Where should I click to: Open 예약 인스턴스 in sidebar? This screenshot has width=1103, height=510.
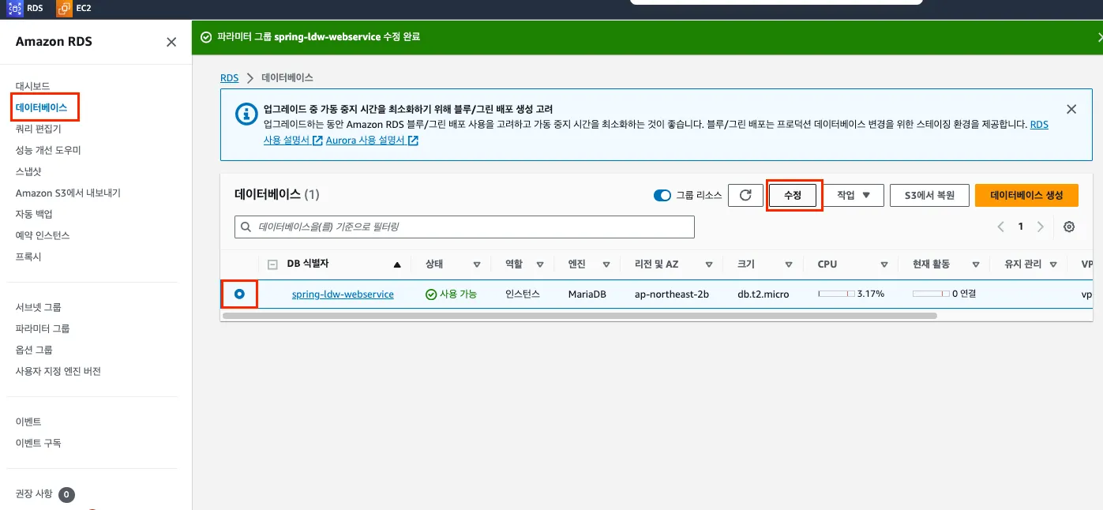pyautogui.click(x=43, y=235)
